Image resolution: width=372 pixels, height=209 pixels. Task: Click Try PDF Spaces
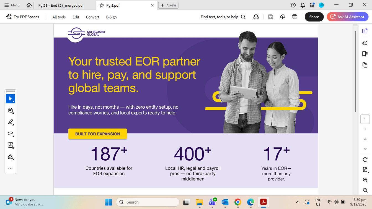(x=23, y=17)
